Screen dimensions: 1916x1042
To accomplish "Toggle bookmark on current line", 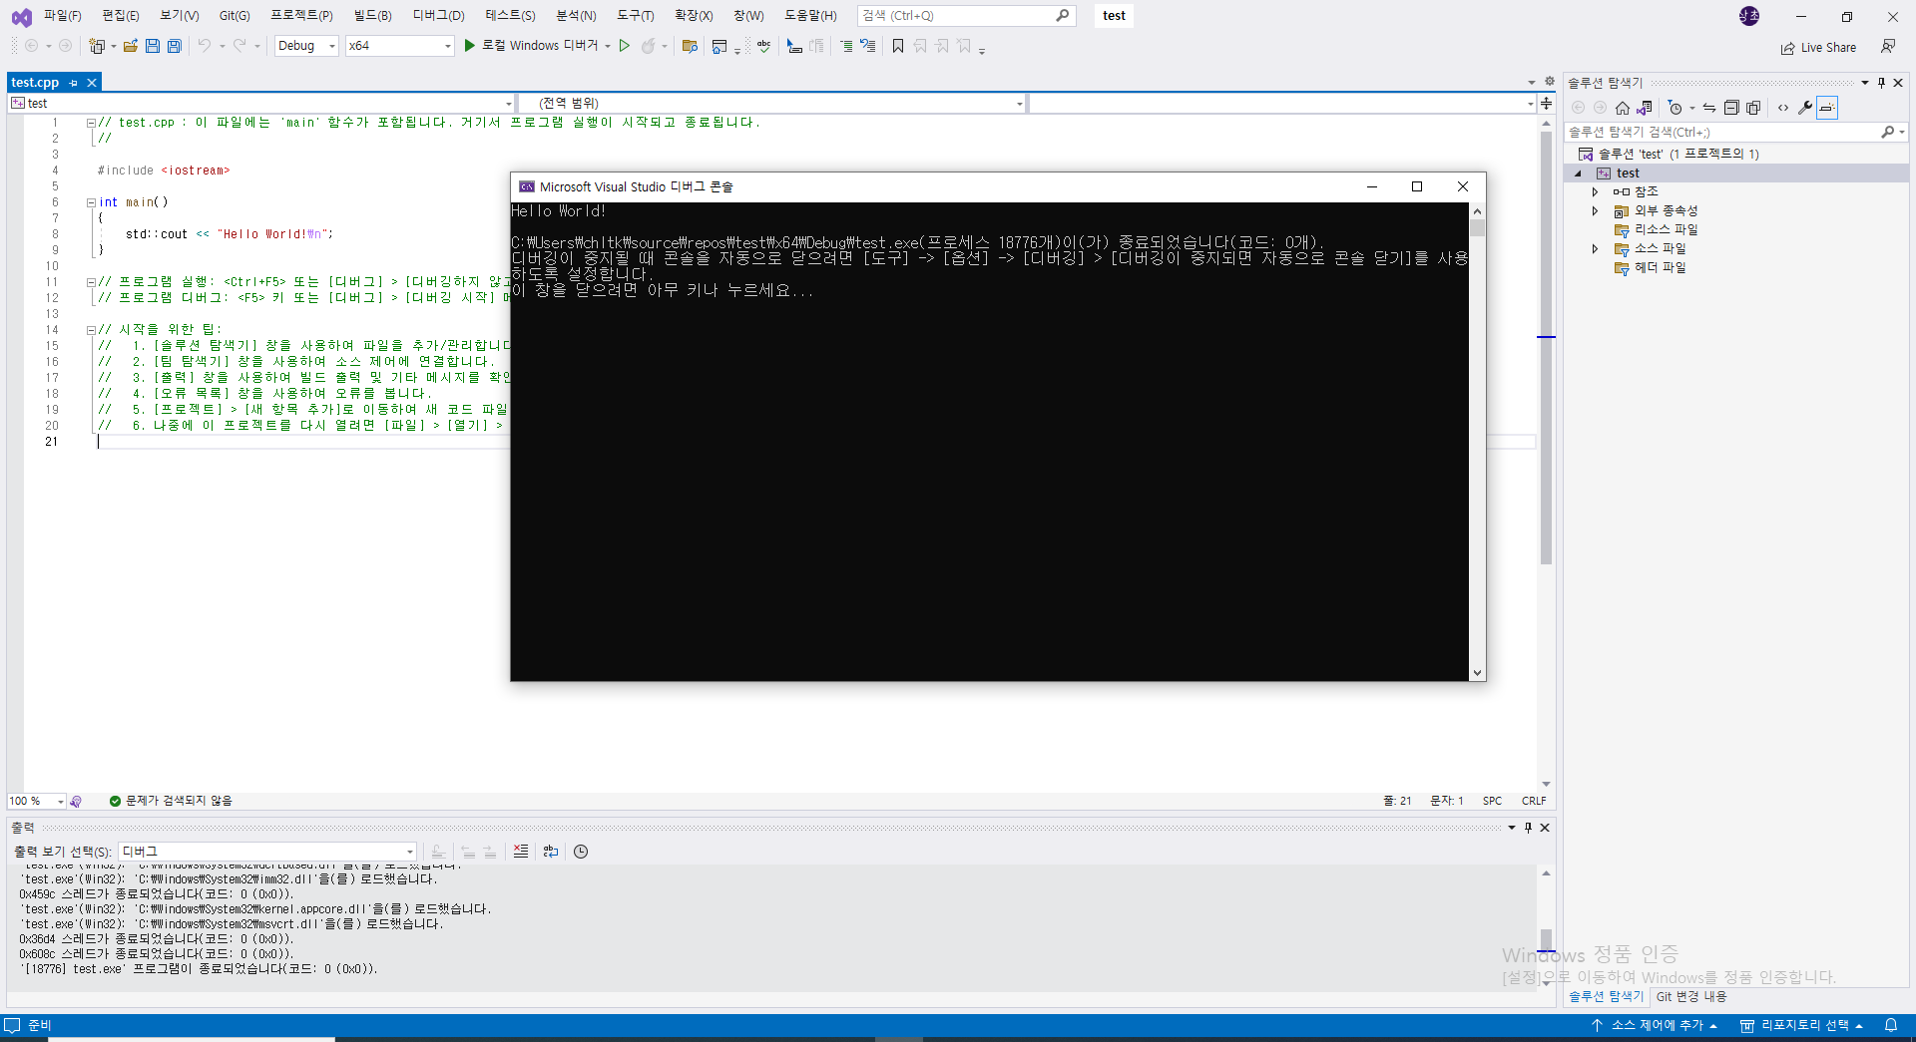I will click(898, 46).
